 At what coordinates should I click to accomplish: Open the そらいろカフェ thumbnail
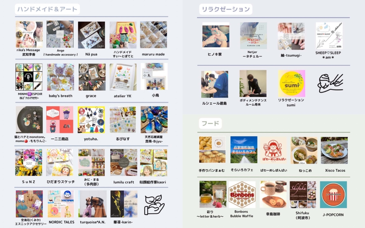pyautogui.click(x=244, y=150)
